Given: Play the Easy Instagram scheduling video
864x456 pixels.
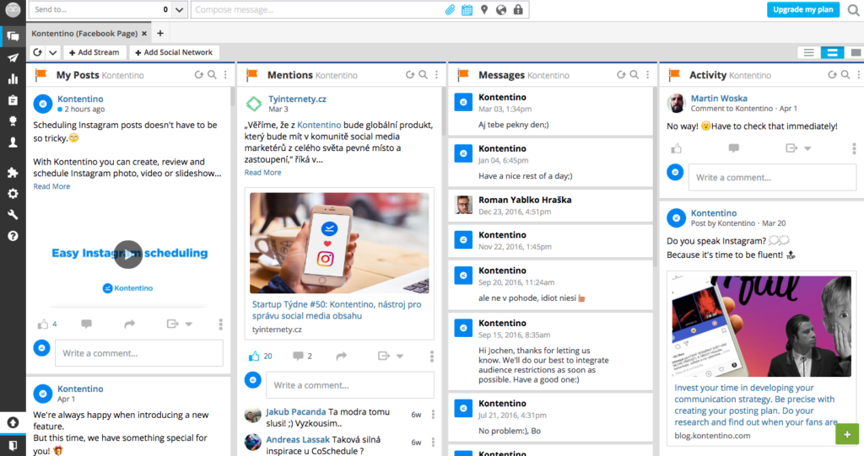Looking at the screenshot, I should point(128,255).
